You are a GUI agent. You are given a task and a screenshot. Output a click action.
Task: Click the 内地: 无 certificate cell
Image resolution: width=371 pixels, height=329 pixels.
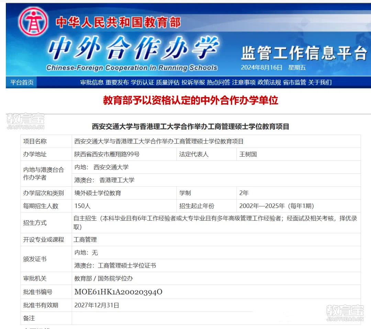coord(216,253)
